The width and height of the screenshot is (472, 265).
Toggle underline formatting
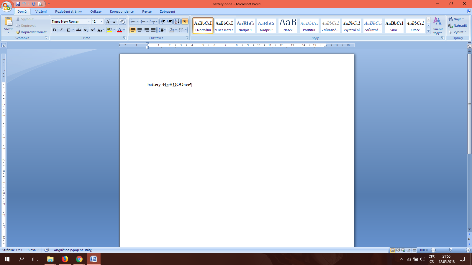click(x=68, y=30)
